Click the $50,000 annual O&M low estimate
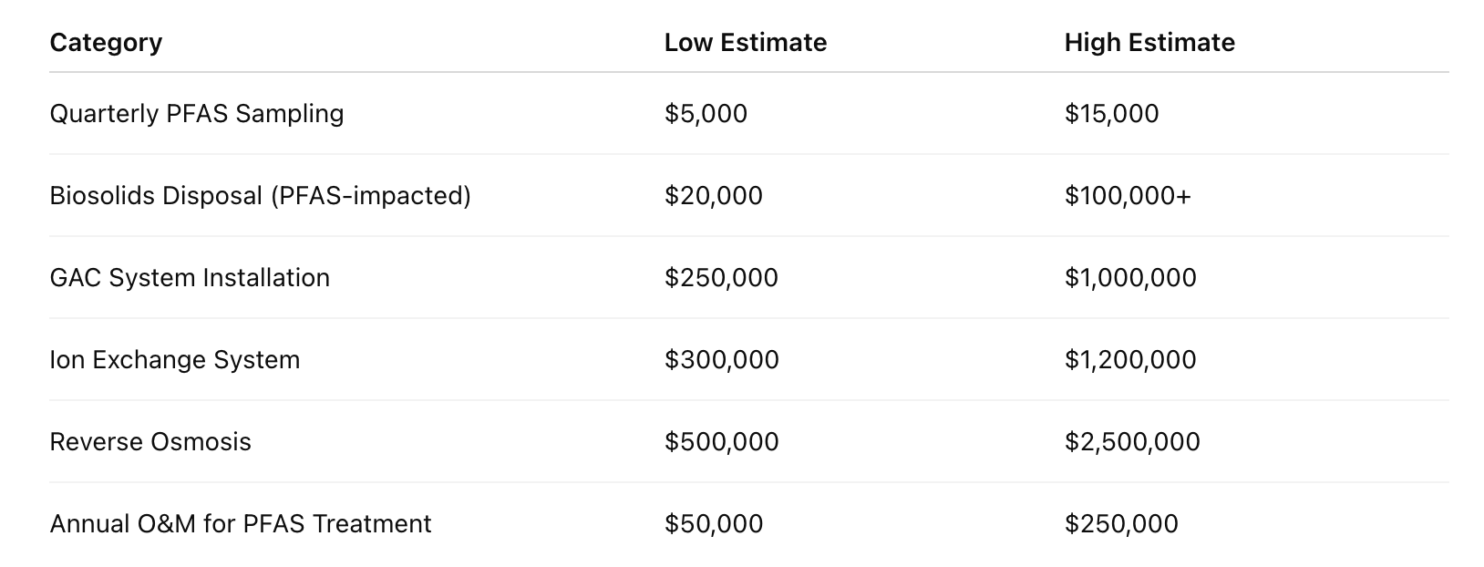Screen dimensions: 1484x567 pos(714,523)
